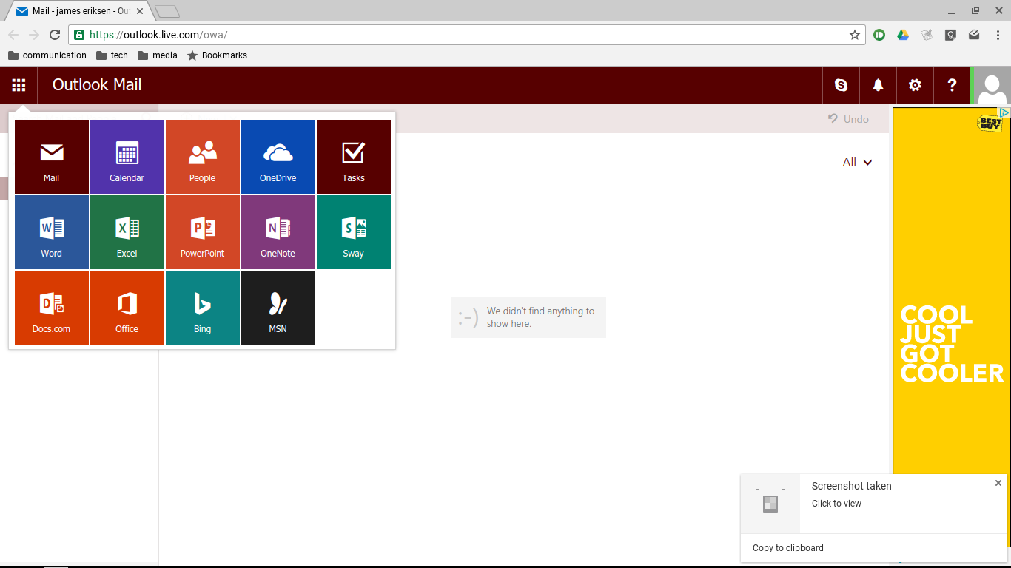Show notifications bell in header
The height and width of the screenshot is (568, 1011).
click(x=878, y=85)
